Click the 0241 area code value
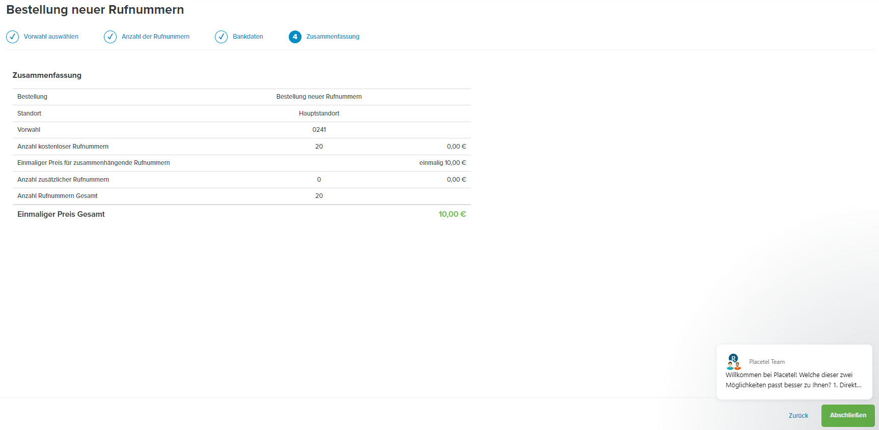879x430 pixels. (x=319, y=130)
